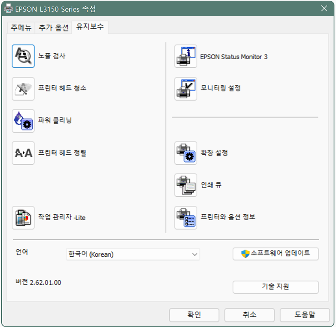Image resolution: width=336 pixels, height=327 pixels.
Task: Click the 기술 지원 button
Action: click(x=276, y=287)
